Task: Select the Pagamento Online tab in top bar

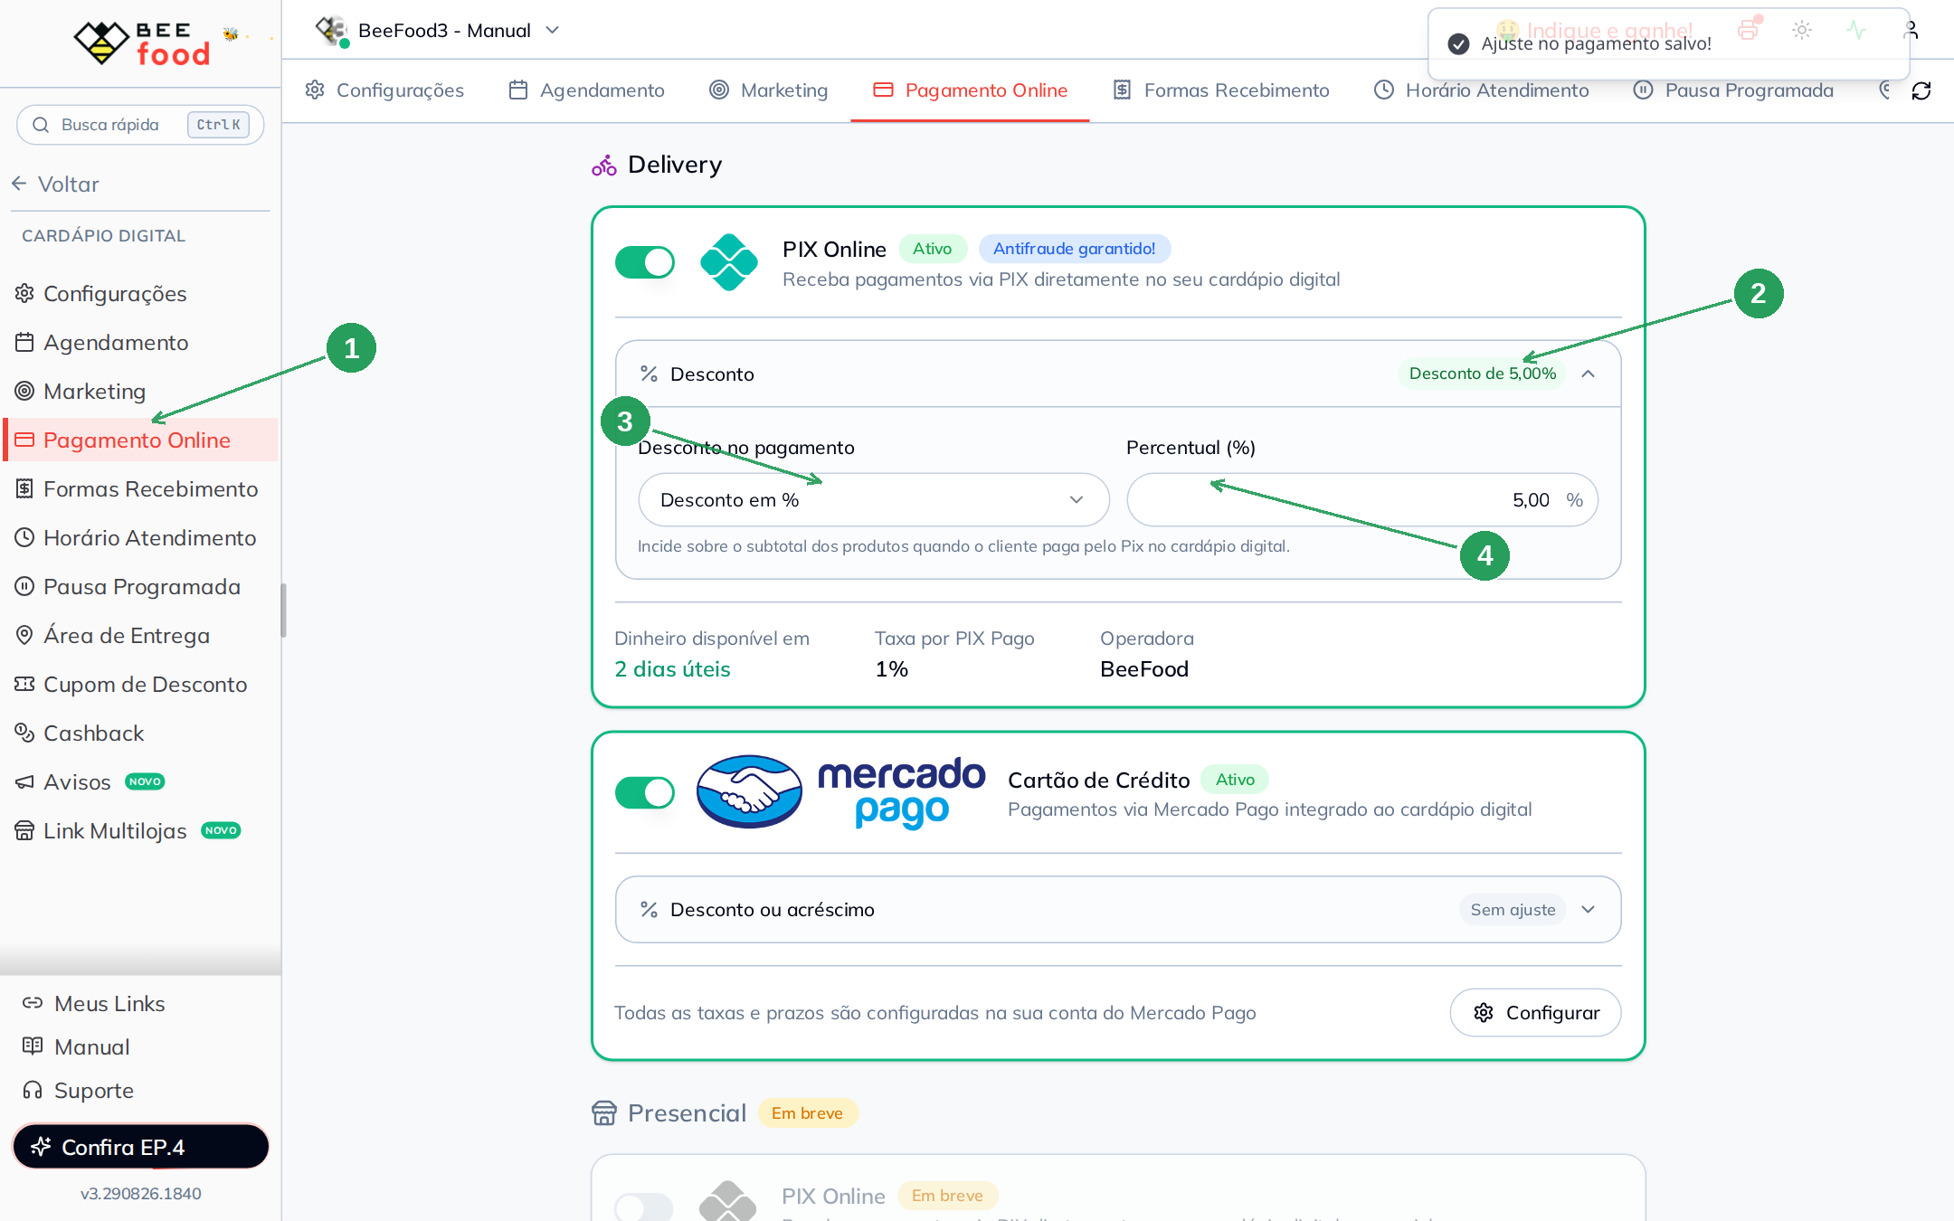Action: click(971, 90)
